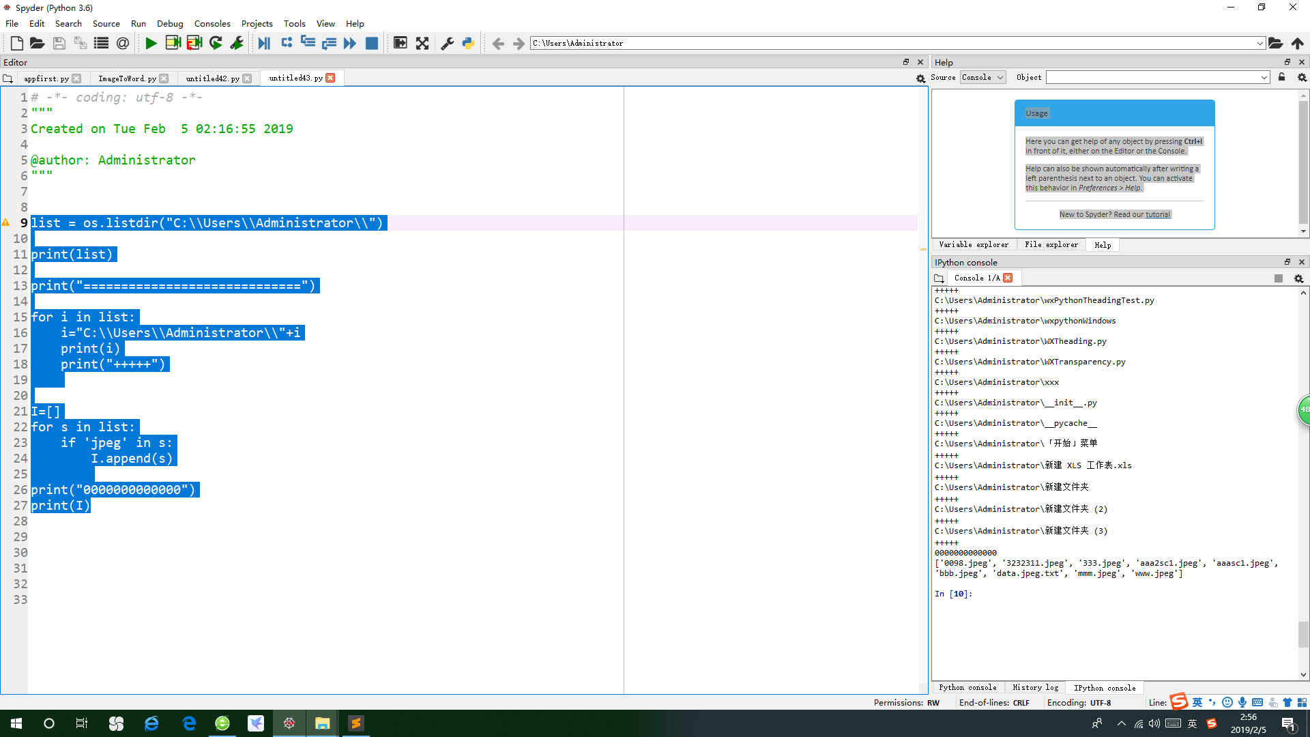This screenshot has height=737, width=1310.
Task: Click the blue Stop debugging square
Action: [x=372, y=43]
